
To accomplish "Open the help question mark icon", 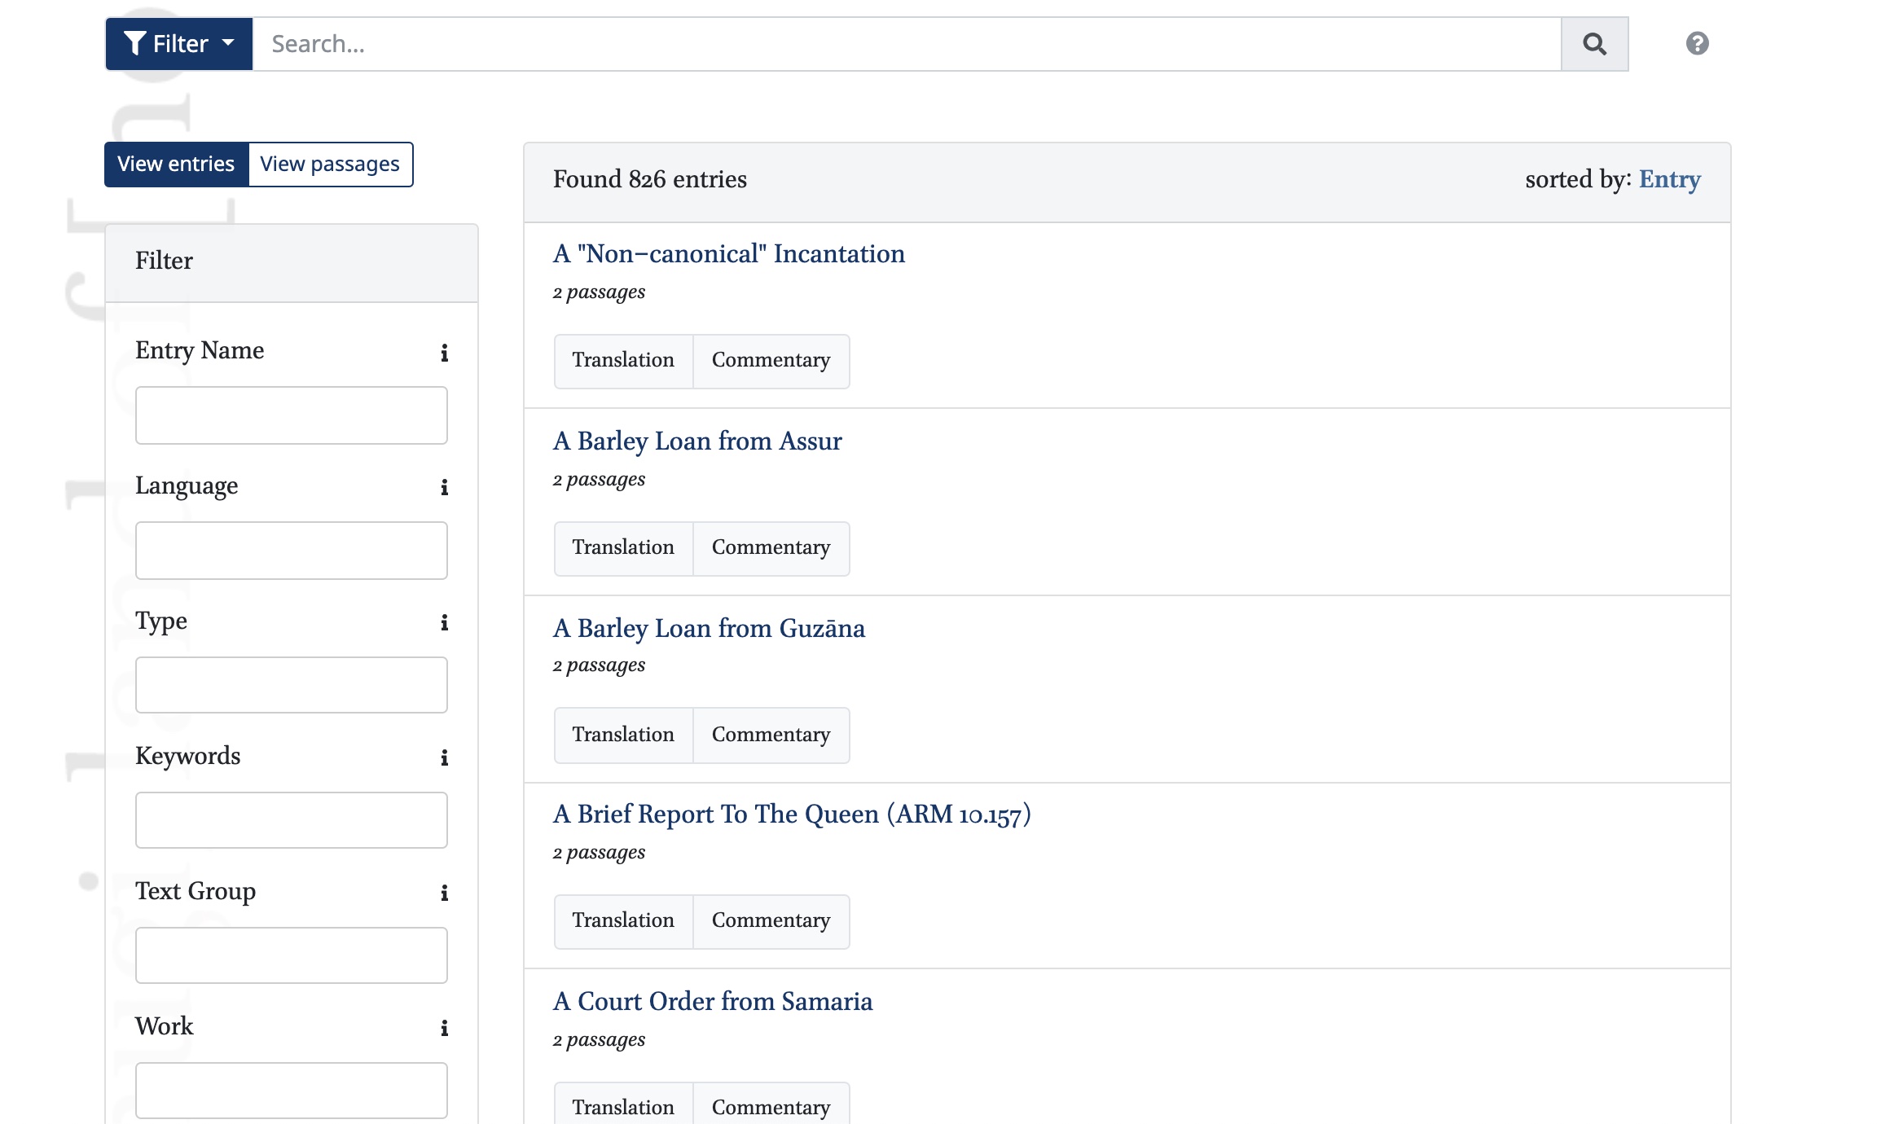I will [1697, 44].
